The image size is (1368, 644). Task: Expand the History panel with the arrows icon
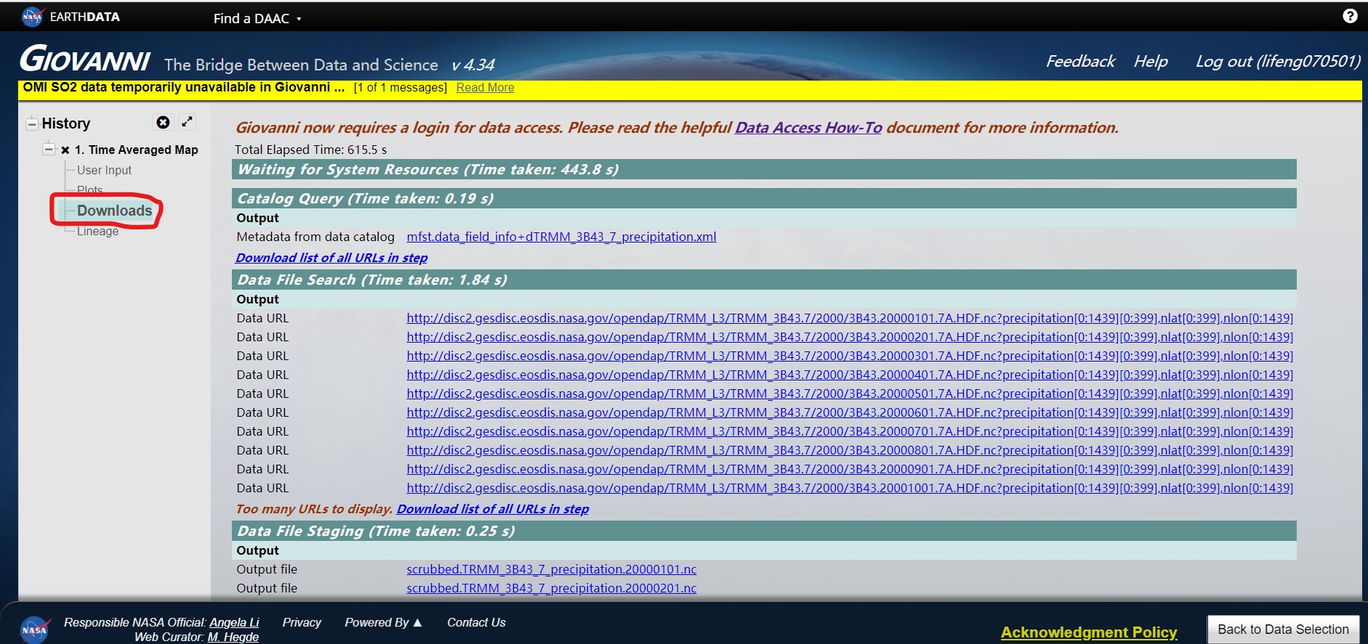(x=187, y=122)
